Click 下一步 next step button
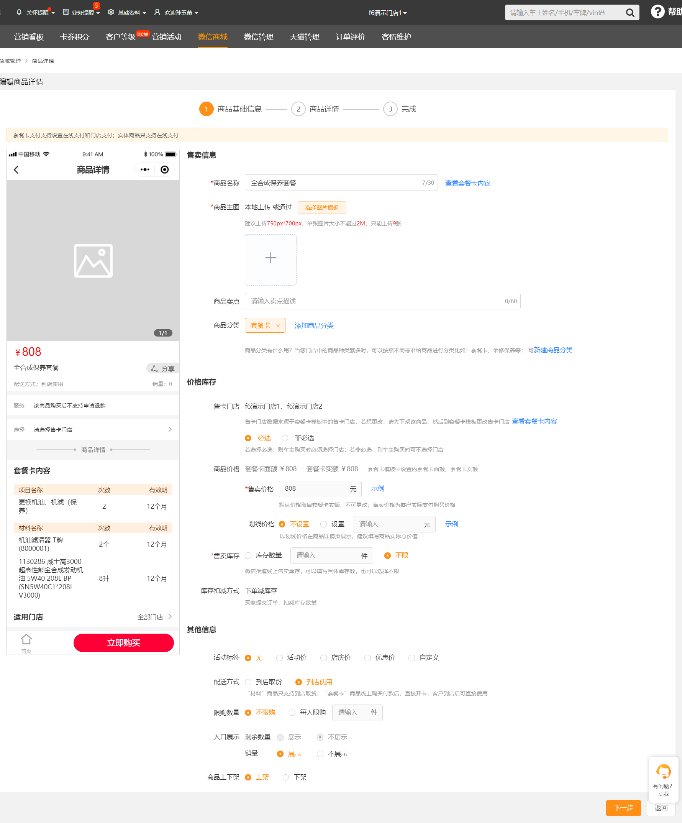 [623, 808]
